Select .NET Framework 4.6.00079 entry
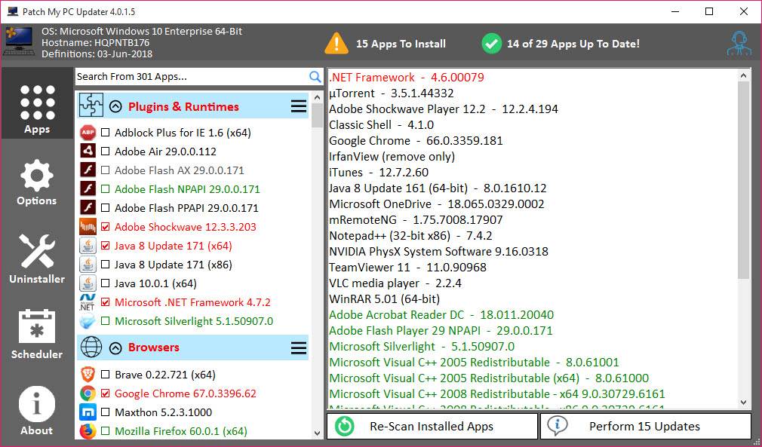This screenshot has height=447, width=762. click(x=407, y=77)
